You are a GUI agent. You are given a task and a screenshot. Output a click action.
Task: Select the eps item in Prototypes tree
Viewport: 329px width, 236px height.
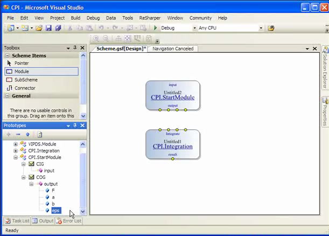pos(56,211)
